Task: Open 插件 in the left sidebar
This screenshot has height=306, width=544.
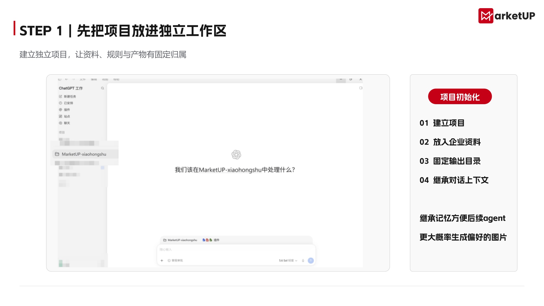Action: coord(64,110)
